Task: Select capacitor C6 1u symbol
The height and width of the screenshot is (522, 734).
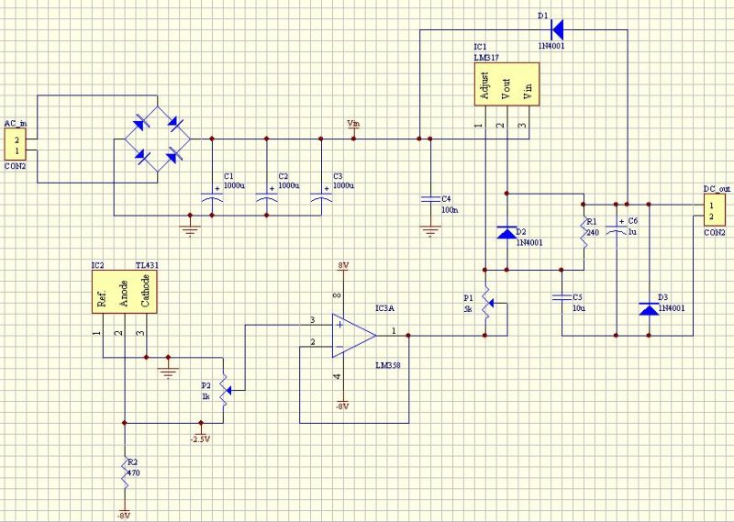Action: (617, 229)
